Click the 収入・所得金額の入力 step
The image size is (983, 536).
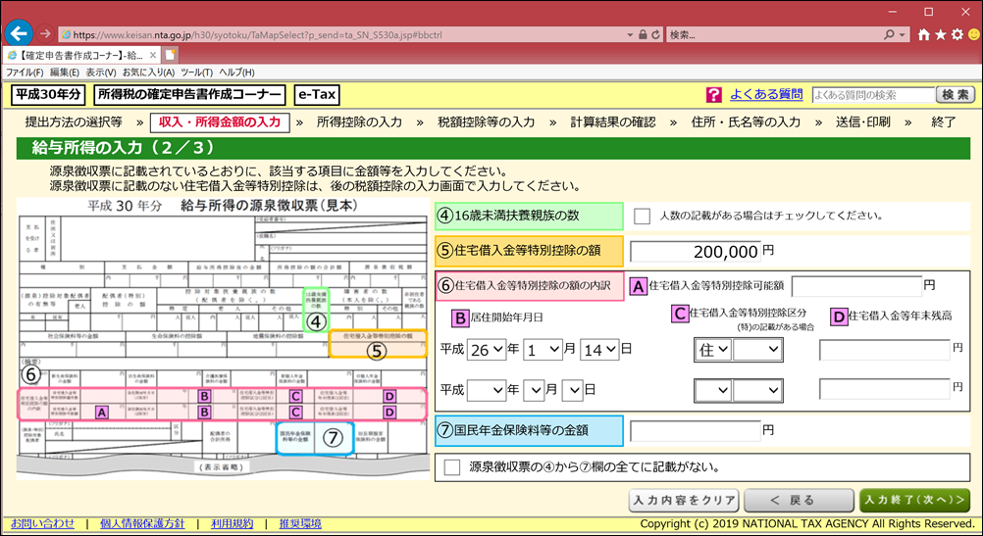click(x=220, y=122)
